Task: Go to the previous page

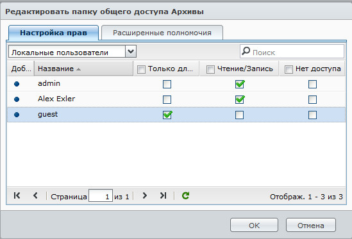Action: click(x=35, y=195)
